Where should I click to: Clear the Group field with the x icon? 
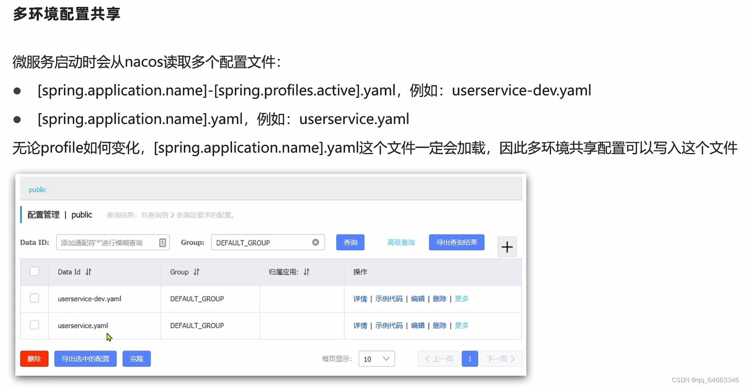[x=316, y=242]
